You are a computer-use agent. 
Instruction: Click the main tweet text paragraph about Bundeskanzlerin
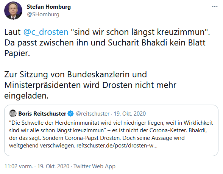[x=90, y=85]
